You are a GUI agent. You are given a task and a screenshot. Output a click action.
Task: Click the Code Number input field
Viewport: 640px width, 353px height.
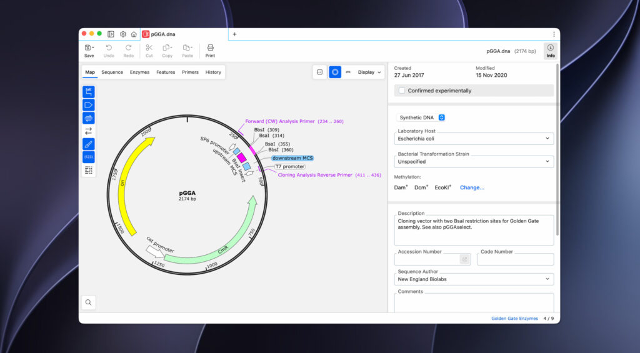(x=515, y=259)
